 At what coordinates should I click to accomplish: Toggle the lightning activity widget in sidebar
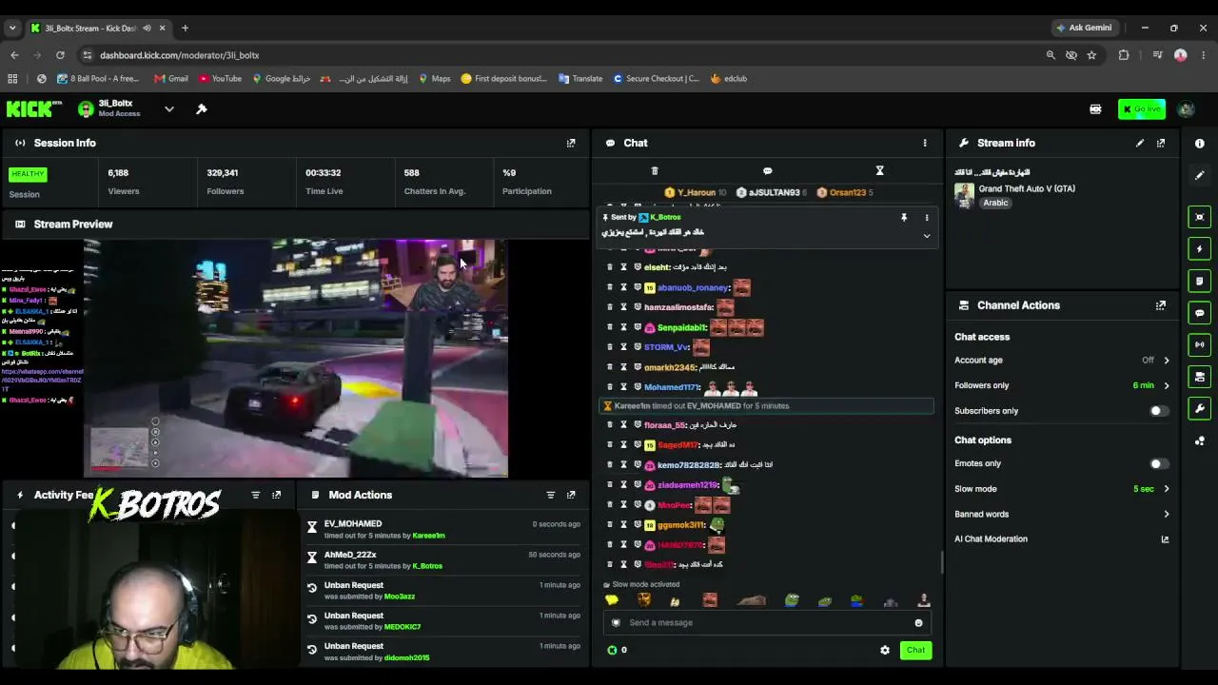(1200, 249)
